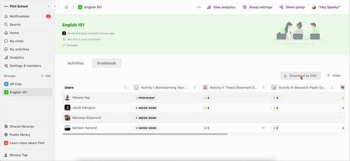The image size is (350, 161).
Task: Select the Gradebook tab
Action: tap(106, 63)
